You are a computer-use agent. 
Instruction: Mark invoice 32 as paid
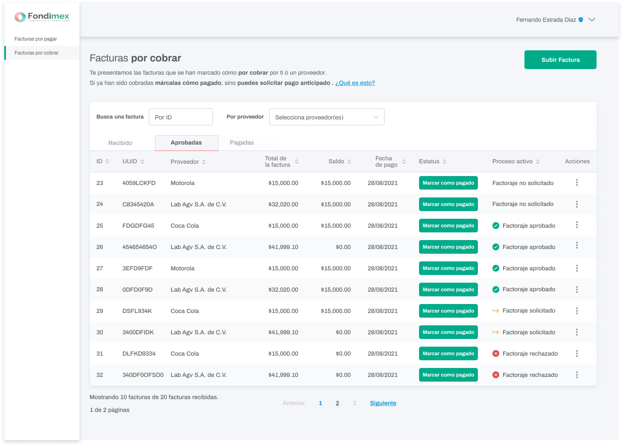[x=448, y=375]
